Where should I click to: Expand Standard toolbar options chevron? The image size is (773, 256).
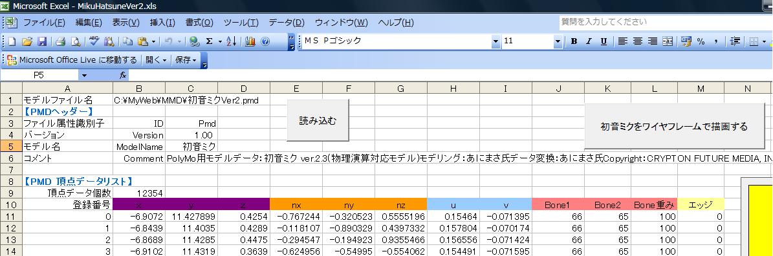tap(291, 42)
